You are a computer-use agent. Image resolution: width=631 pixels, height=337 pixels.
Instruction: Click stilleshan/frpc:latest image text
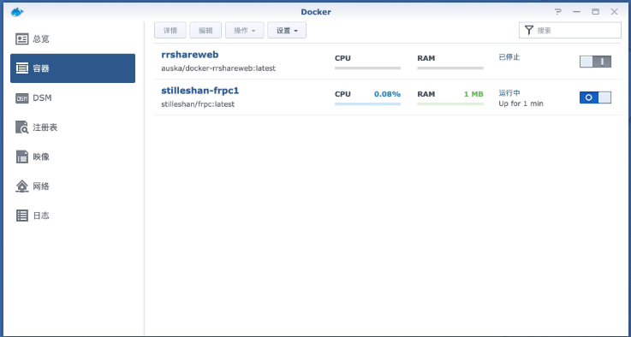pos(198,104)
